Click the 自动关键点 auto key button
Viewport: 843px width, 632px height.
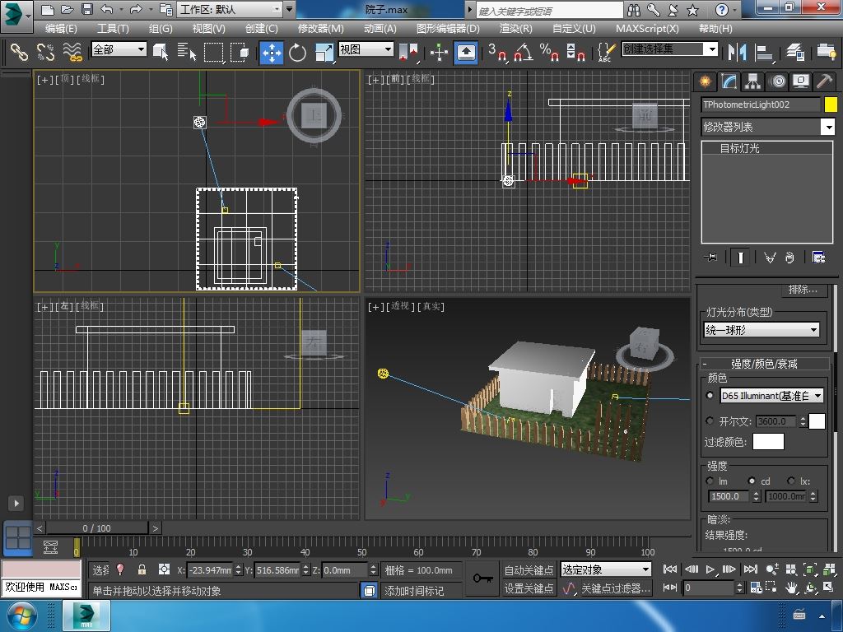tap(529, 570)
